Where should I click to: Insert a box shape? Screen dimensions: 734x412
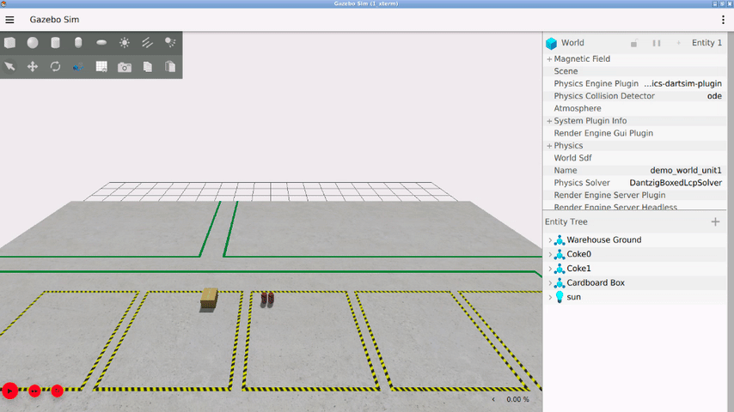pos(9,43)
